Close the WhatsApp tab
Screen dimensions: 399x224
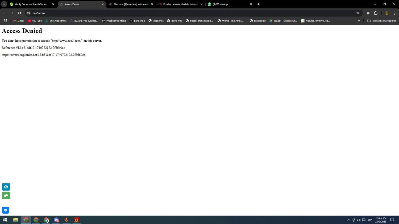(x=251, y=4)
